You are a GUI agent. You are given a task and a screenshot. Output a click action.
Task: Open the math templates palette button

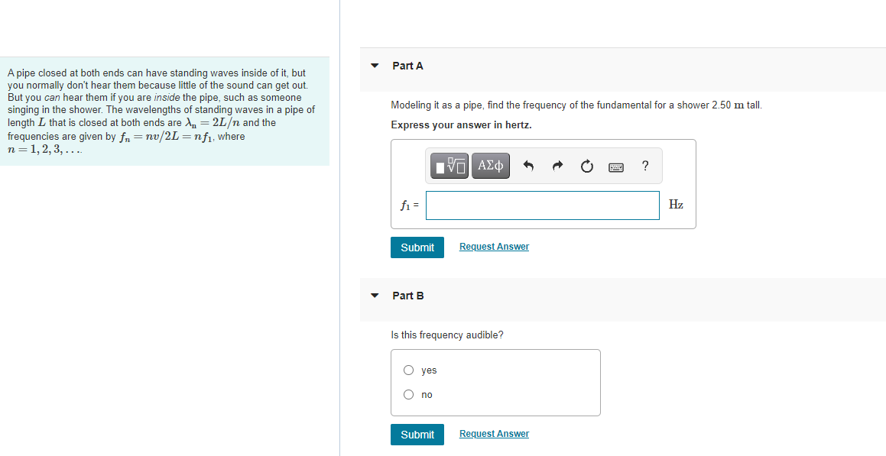coord(449,166)
